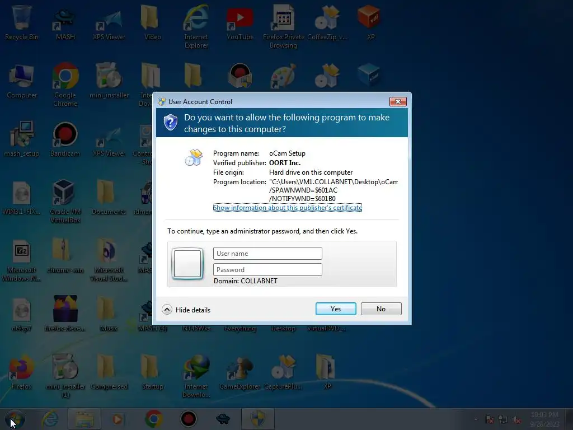Select Startup folder icon
The width and height of the screenshot is (573, 430).
tap(152, 372)
